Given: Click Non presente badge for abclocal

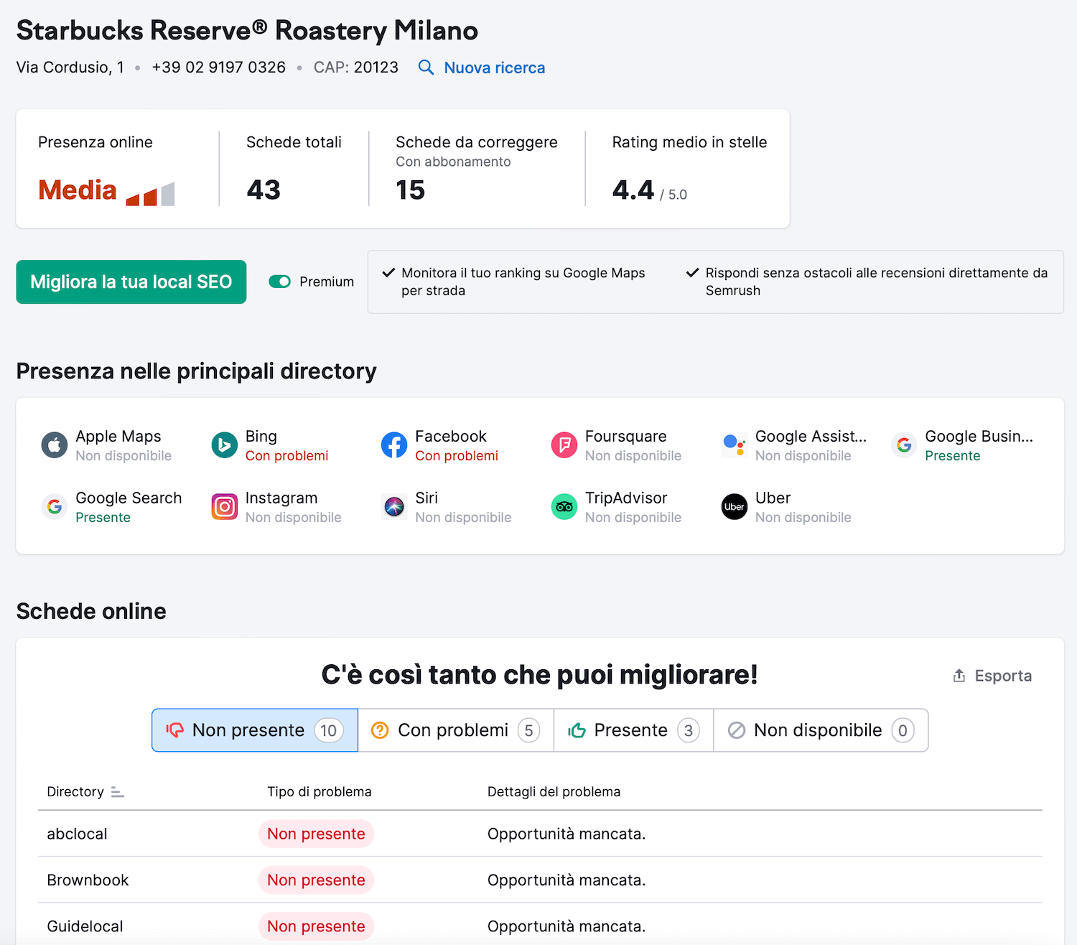Looking at the screenshot, I should (316, 834).
